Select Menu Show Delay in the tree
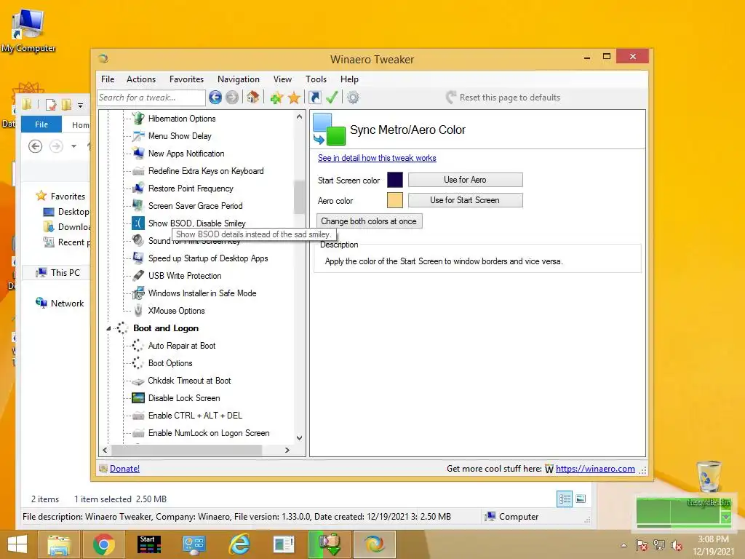745x559 pixels. [180, 136]
